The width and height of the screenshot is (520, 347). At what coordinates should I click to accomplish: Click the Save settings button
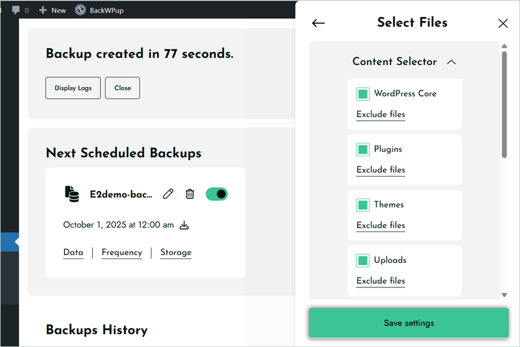point(408,323)
